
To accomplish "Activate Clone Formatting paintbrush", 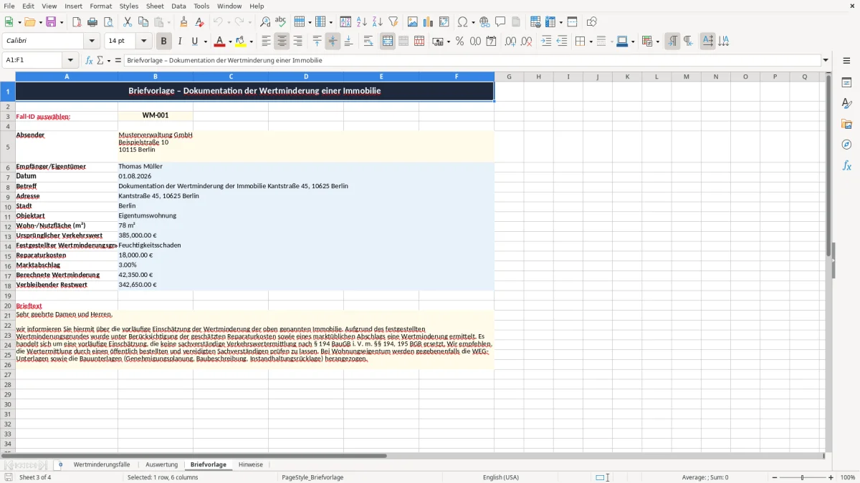I will 184,22.
